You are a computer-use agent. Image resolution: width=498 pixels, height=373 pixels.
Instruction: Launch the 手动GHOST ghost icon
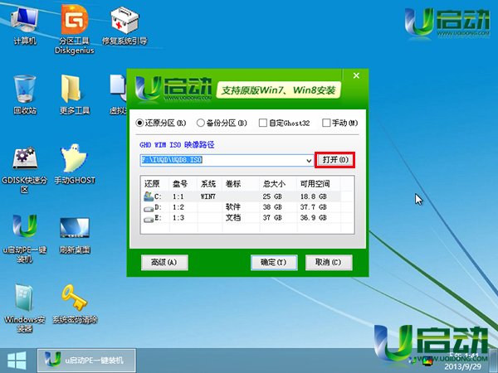pos(75,164)
